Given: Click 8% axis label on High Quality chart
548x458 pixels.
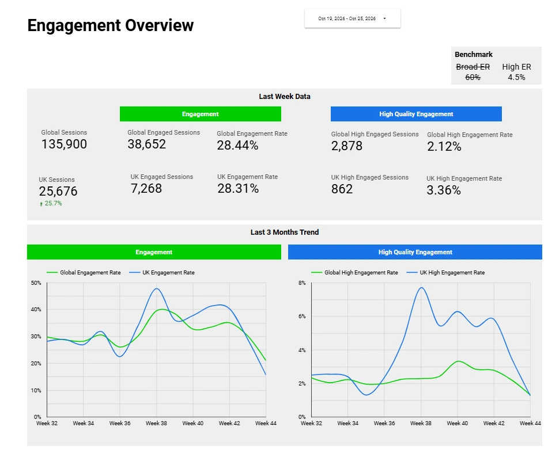Looking at the screenshot, I should 302,283.
